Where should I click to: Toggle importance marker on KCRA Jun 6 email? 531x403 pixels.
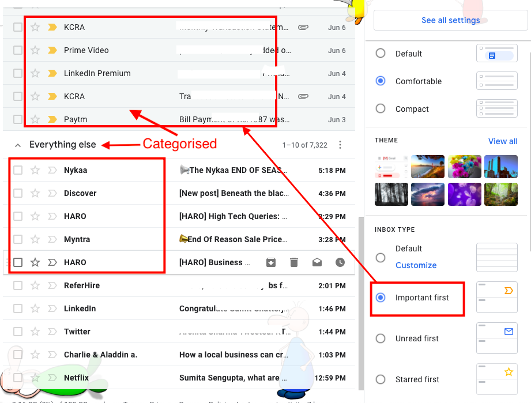(x=52, y=27)
